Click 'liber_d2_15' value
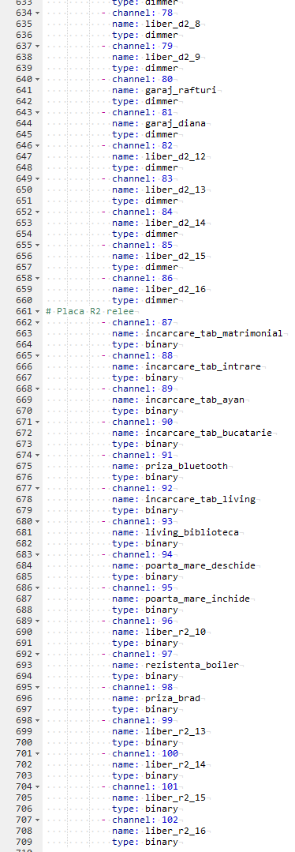This screenshot has height=852, width=295. click(x=175, y=256)
